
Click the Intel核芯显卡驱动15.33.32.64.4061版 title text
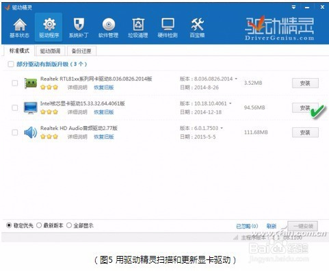pos(83,103)
